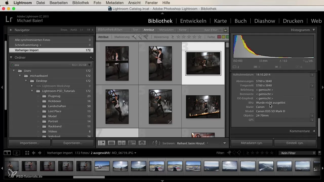The height and width of the screenshot is (182, 324).
Task: Click filmstrip grid shortcut icon
Action: pos(27,153)
